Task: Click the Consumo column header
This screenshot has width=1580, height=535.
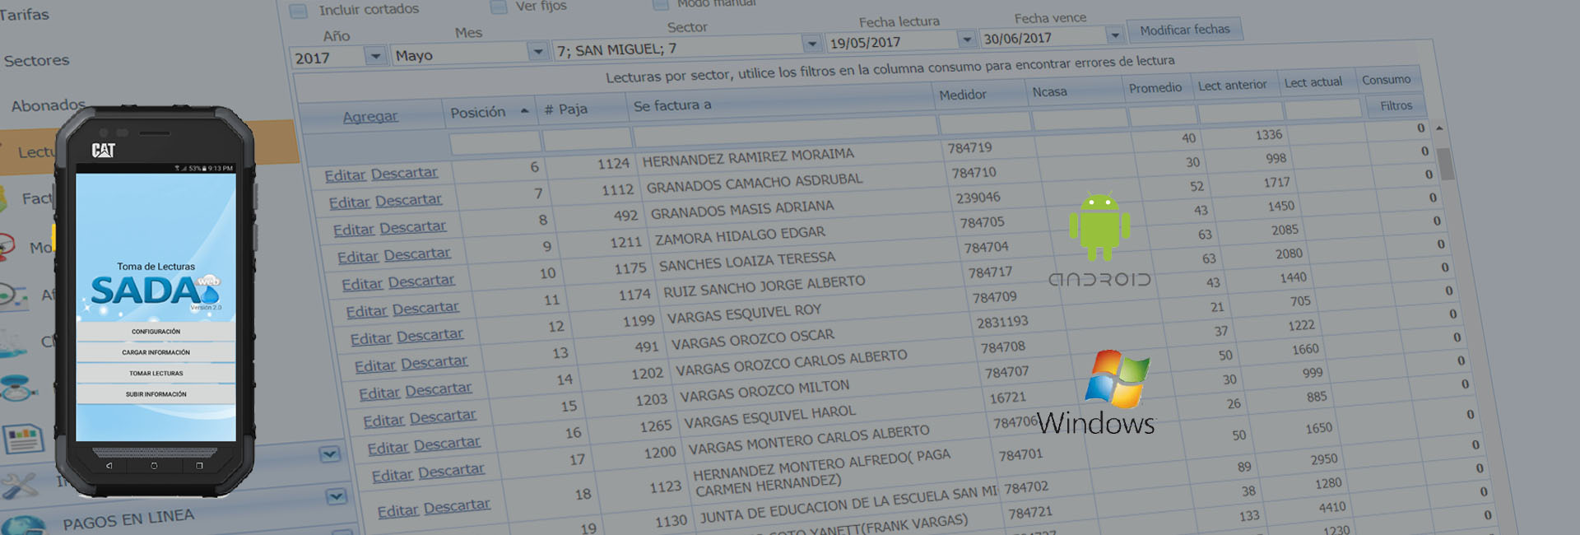Action: click(x=1387, y=80)
